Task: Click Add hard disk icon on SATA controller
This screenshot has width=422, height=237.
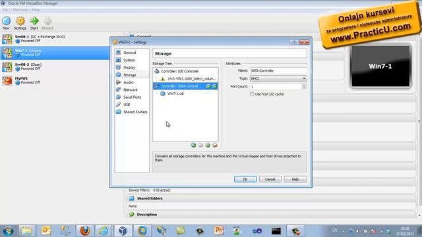Action: click(214, 86)
